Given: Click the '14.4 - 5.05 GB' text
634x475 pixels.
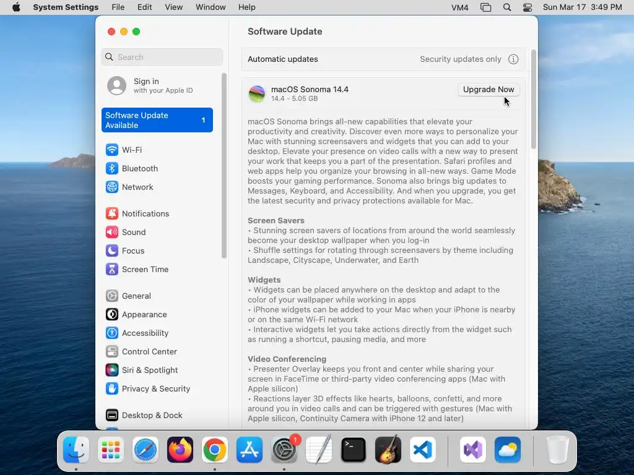Looking at the screenshot, I should 294,98.
